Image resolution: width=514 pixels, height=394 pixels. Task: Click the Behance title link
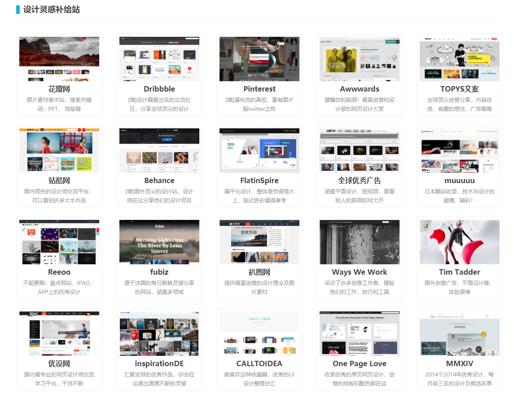[x=159, y=180]
